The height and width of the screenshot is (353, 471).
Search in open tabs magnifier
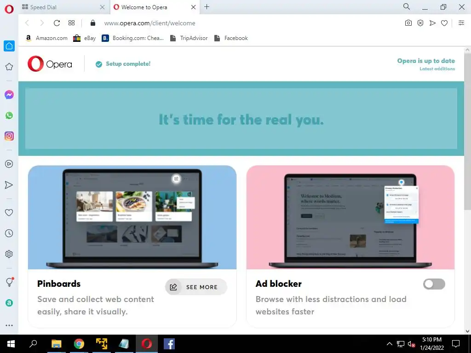407,6
